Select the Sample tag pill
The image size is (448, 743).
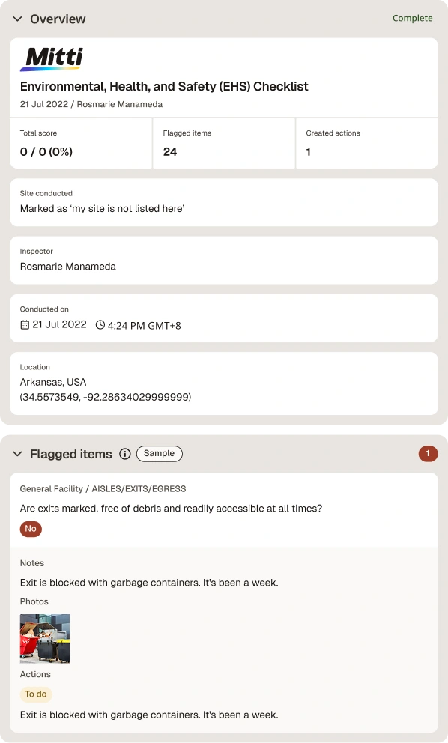(160, 453)
